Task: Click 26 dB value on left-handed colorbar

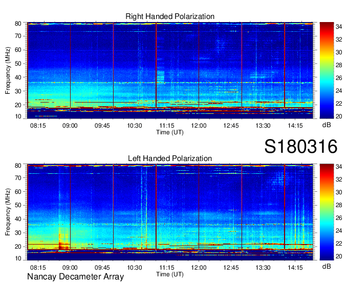Action: pyautogui.click(x=339, y=218)
